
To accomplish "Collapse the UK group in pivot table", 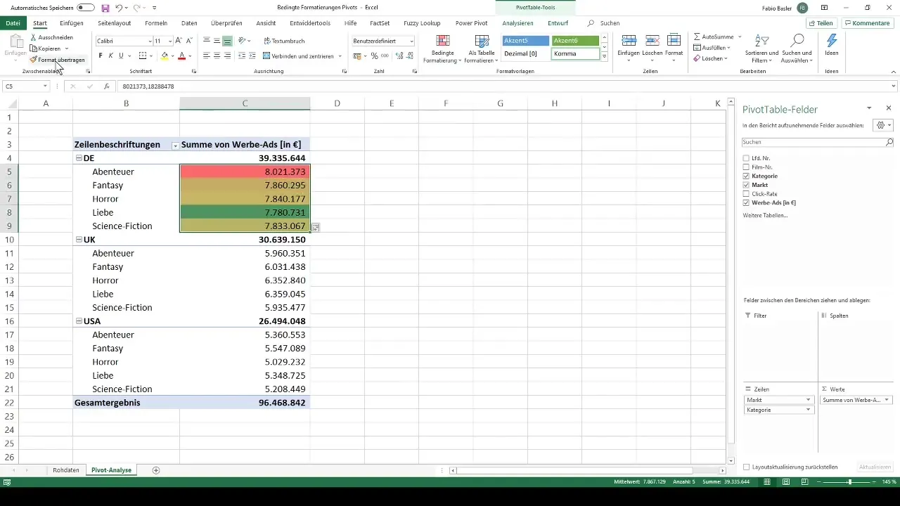I will (79, 240).
